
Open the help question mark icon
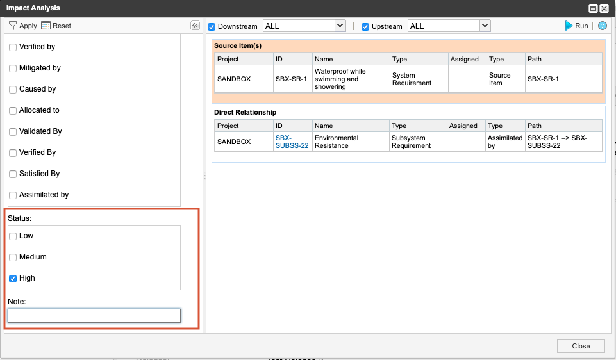click(x=602, y=26)
